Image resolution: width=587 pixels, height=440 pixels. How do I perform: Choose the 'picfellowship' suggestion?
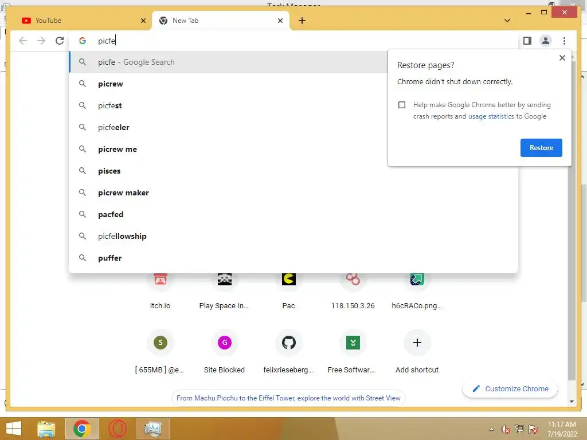[x=293, y=236]
